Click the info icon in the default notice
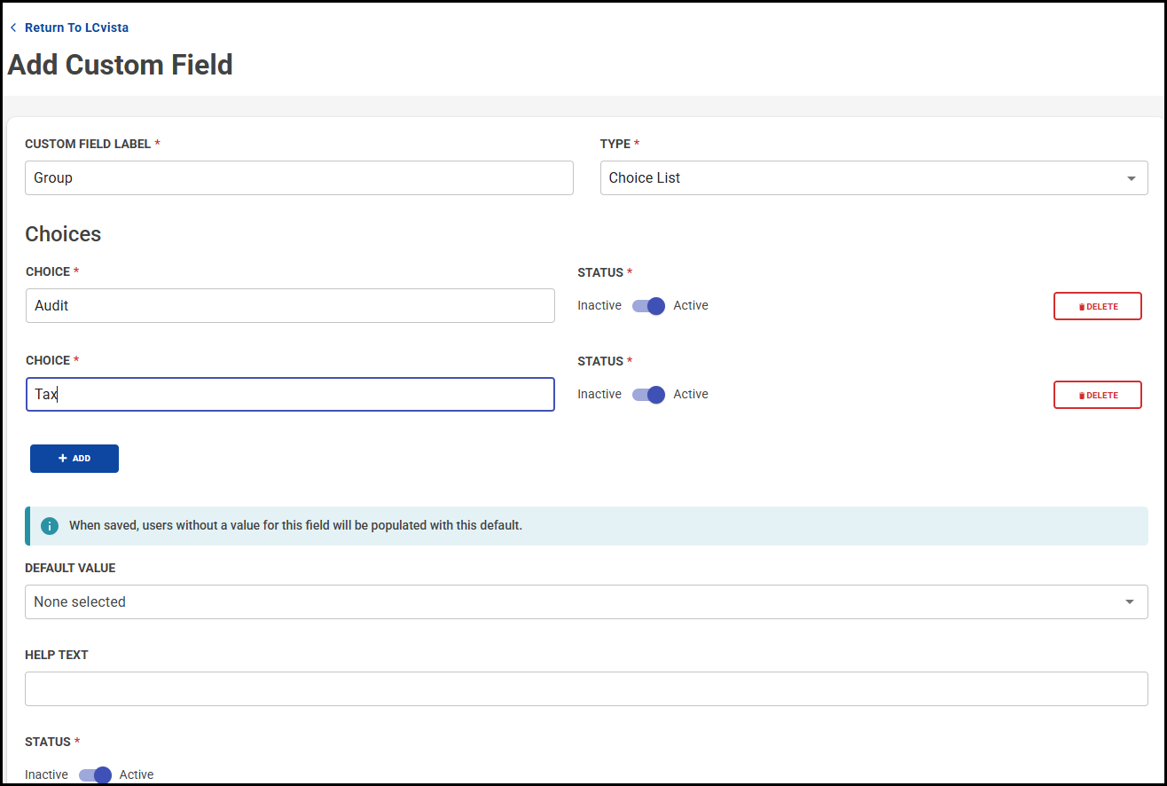Viewport: 1167px width, 786px height. 50,526
